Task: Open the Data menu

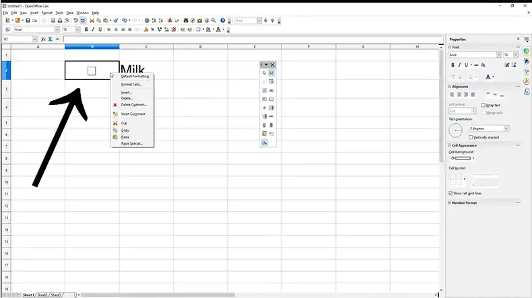Action: [70, 13]
